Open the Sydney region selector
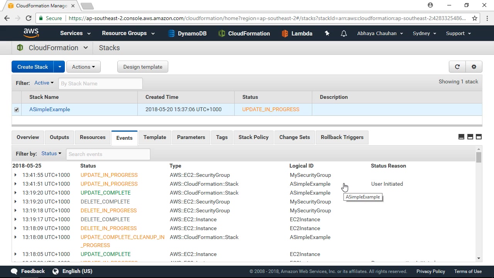The image size is (494, 278). click(425, 33)
